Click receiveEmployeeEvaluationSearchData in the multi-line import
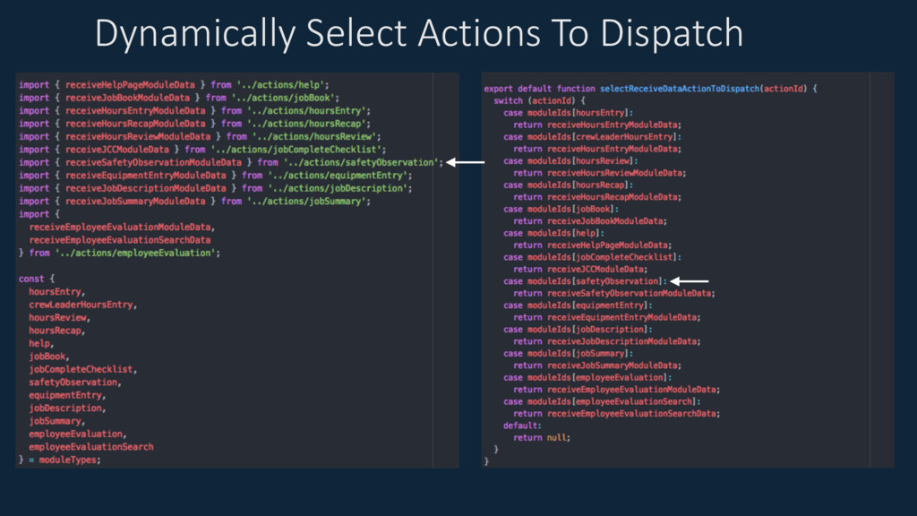The width and height of the screenshot is (917, 516). [x=120, y=240]
